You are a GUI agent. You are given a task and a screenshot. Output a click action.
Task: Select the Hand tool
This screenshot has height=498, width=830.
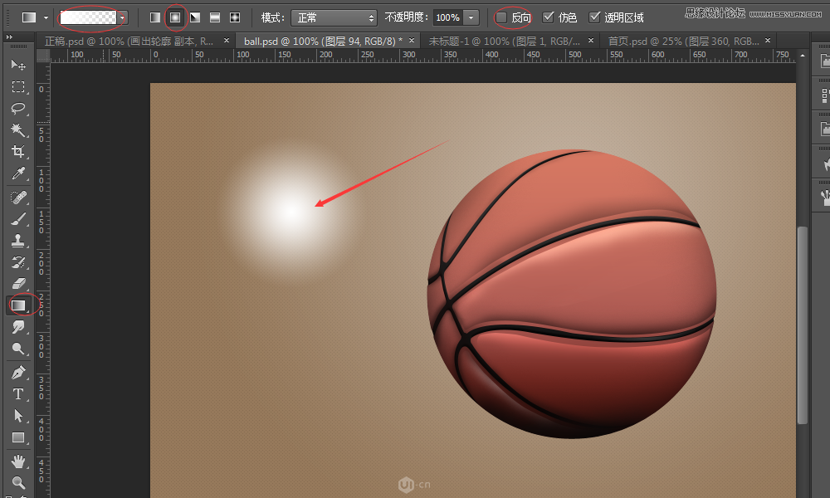tap(18, 461)
